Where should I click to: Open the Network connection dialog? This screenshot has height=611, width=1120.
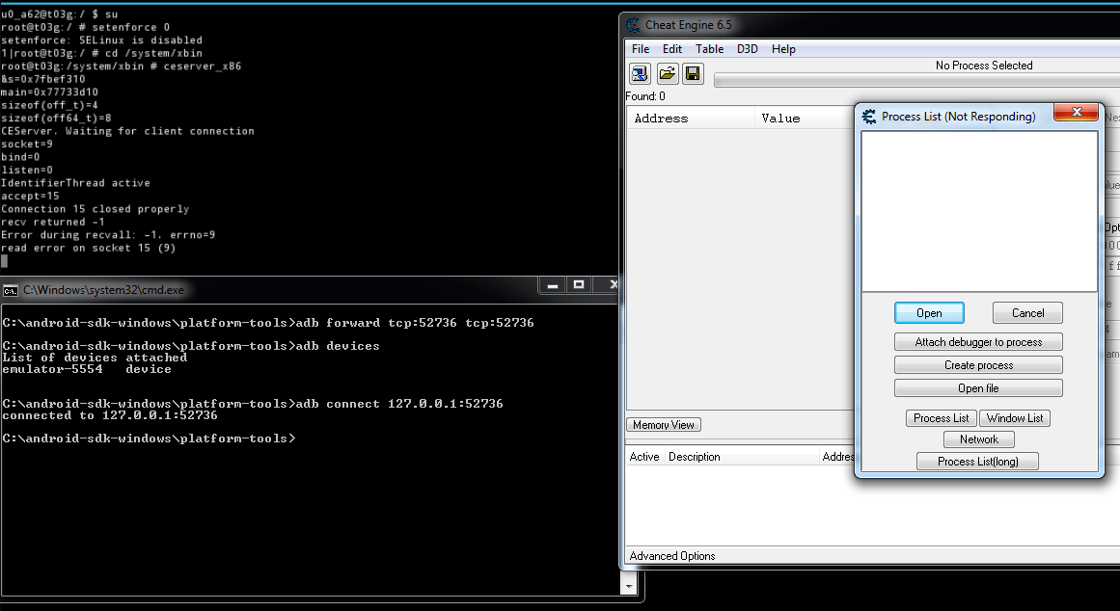pos(978,438)
